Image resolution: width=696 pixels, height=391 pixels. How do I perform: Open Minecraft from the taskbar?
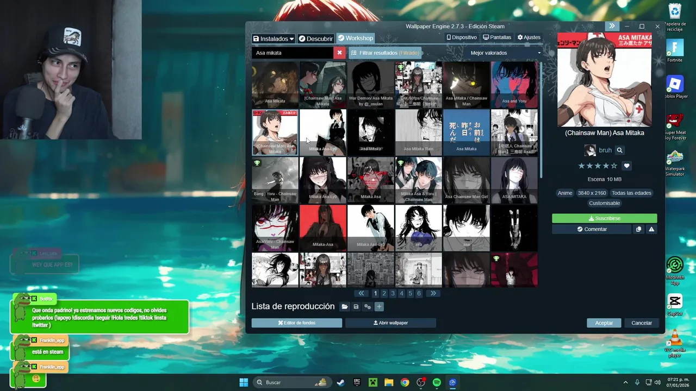pyautogui.click(x=372, y=382)
